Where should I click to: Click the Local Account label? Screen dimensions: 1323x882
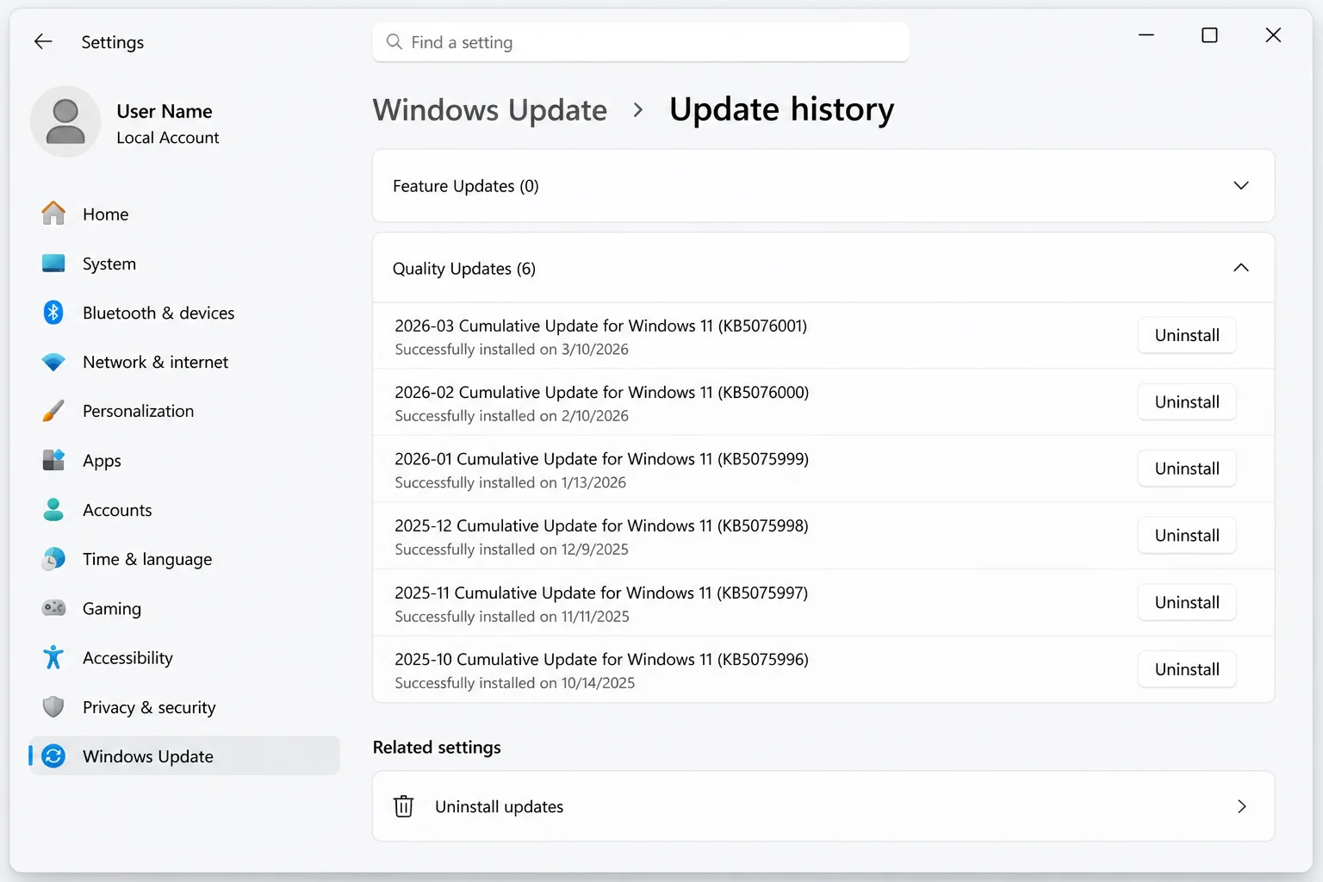pos(168,138)
